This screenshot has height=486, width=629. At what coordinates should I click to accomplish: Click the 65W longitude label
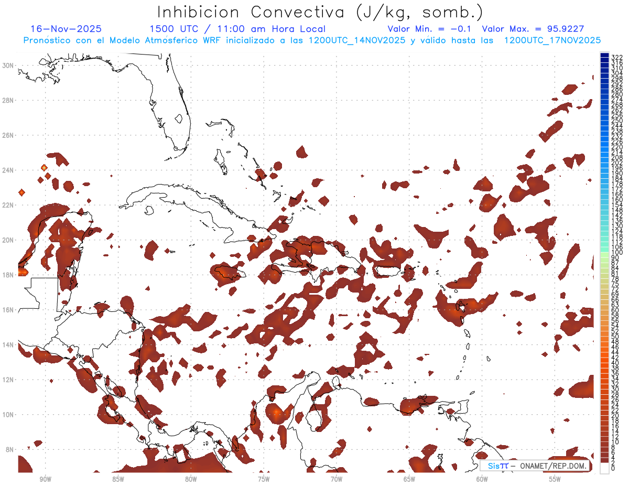[409, 479]
